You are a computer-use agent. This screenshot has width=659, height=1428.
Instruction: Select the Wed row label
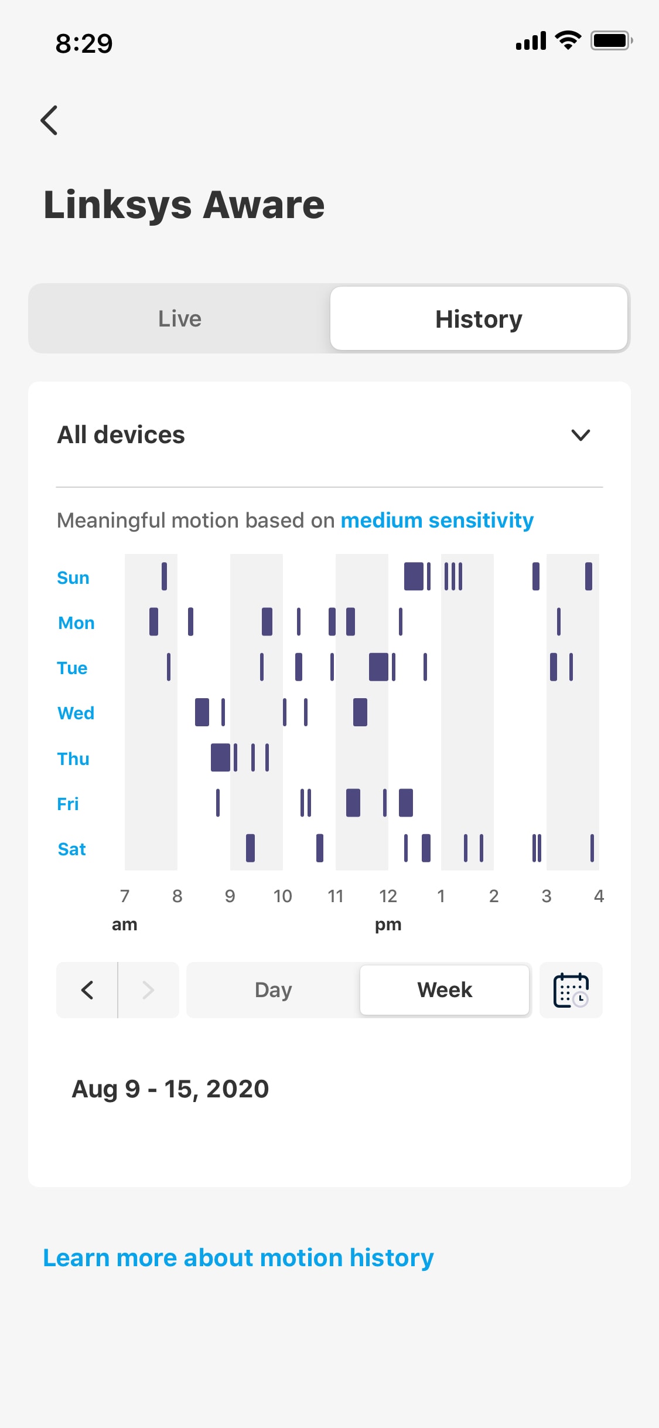76,713
